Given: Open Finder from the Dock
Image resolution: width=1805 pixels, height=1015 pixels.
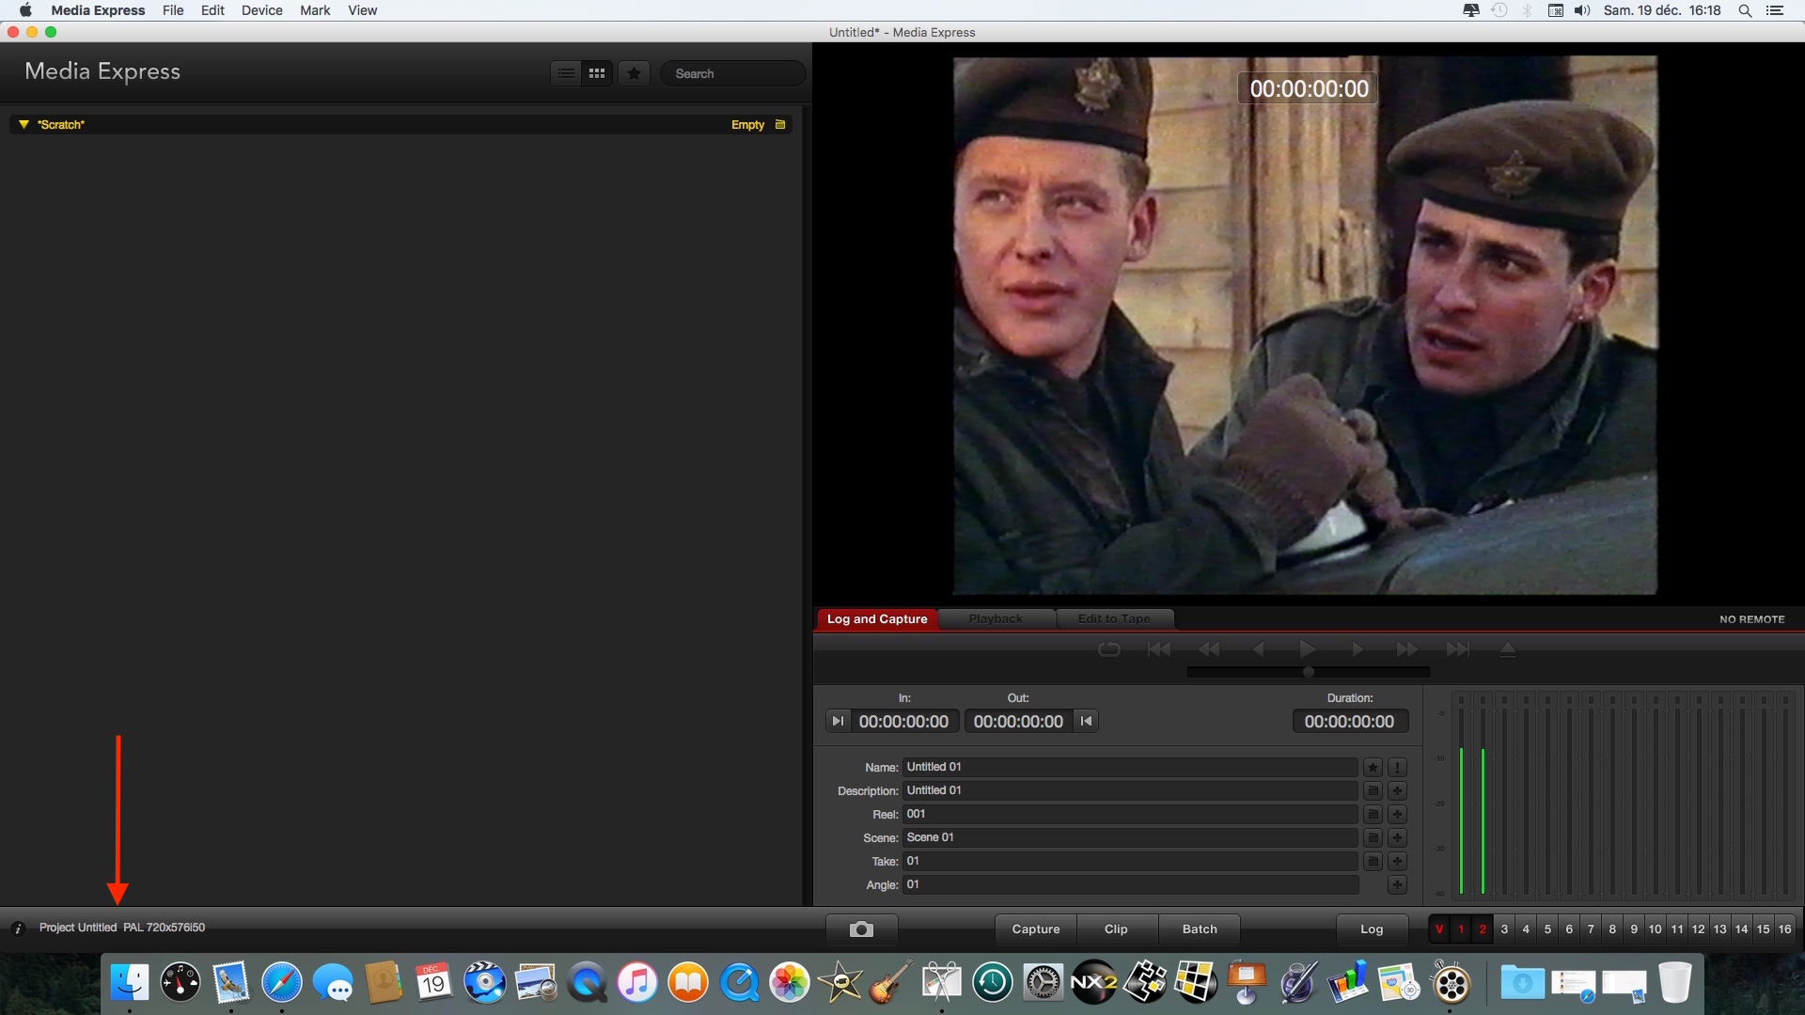Looking at the screenshot, I should click(130, 983).
